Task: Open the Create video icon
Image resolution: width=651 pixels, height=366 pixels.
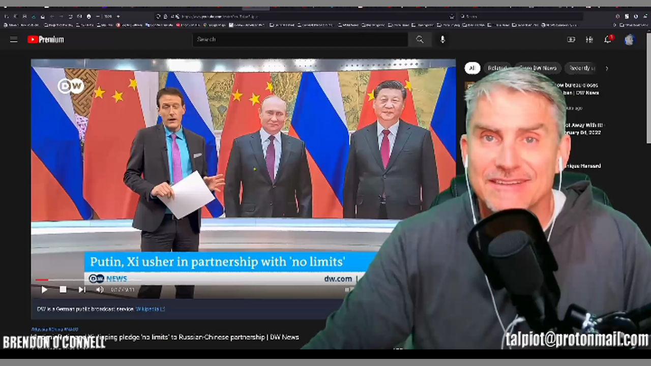Action: pyautogui.click(x=571, y=40)
